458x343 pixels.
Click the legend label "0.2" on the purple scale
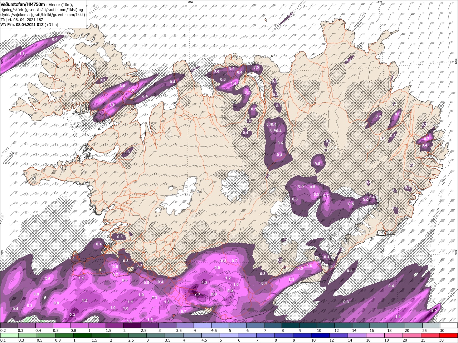pyautogui.click(x=3, y=330)
